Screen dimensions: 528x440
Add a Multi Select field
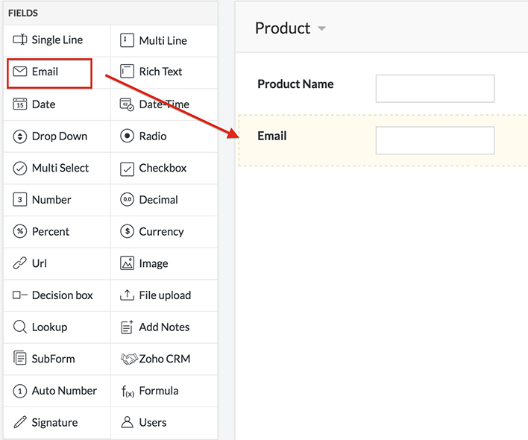[x=60, y=169]
